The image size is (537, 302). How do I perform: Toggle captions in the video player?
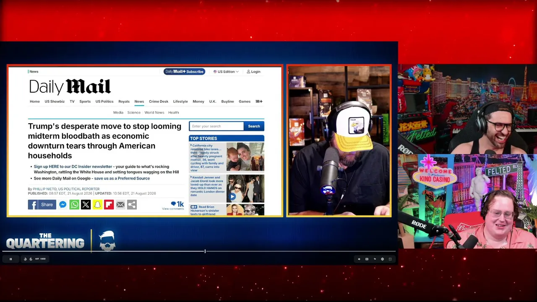click(367, 259)
